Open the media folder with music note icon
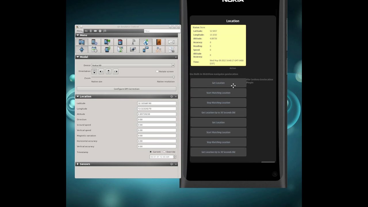This screenshot has width=368, height=207. click(120, 49)
